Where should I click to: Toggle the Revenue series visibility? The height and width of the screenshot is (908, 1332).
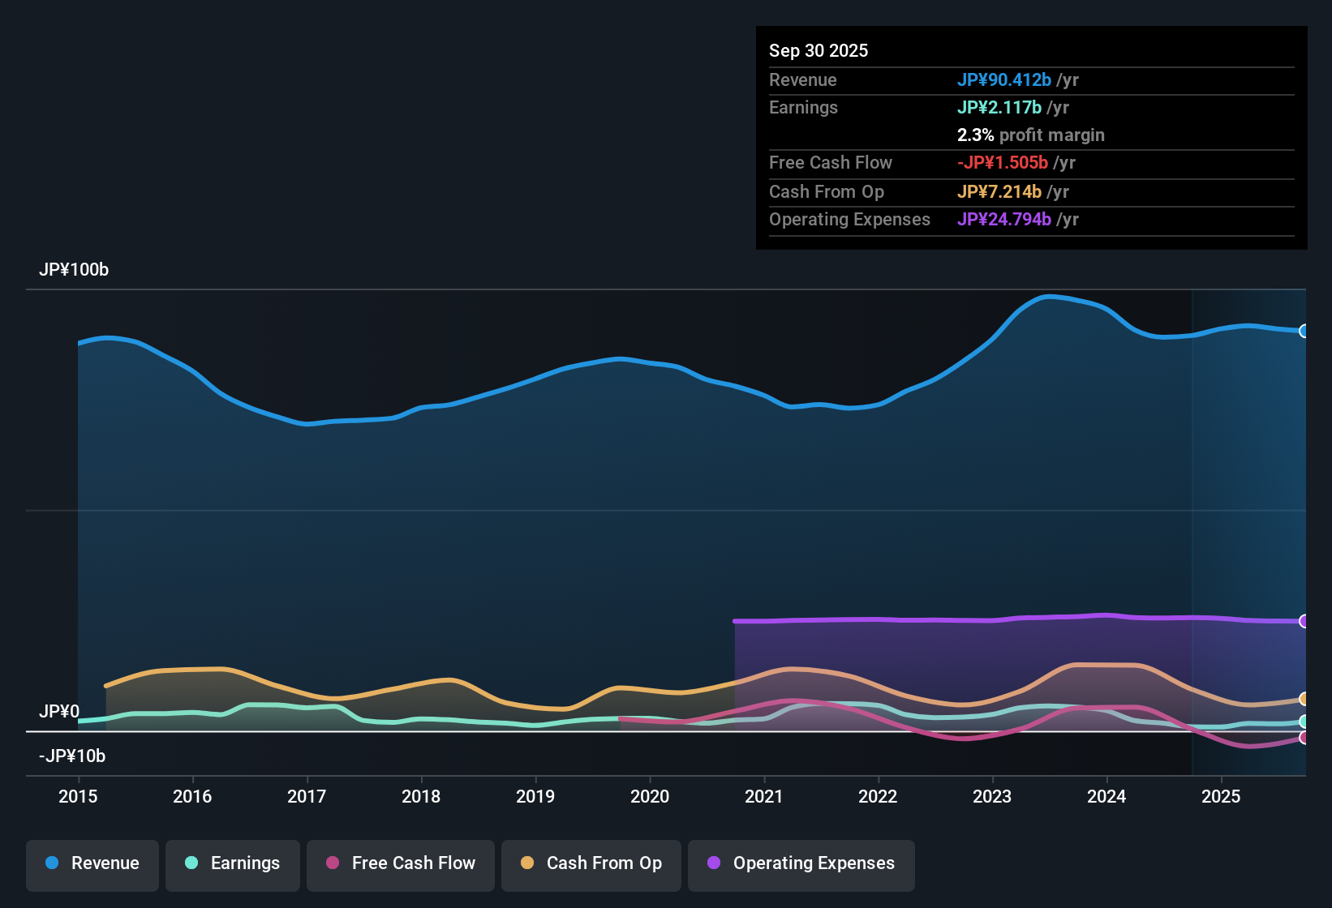(x=92, y=863)
